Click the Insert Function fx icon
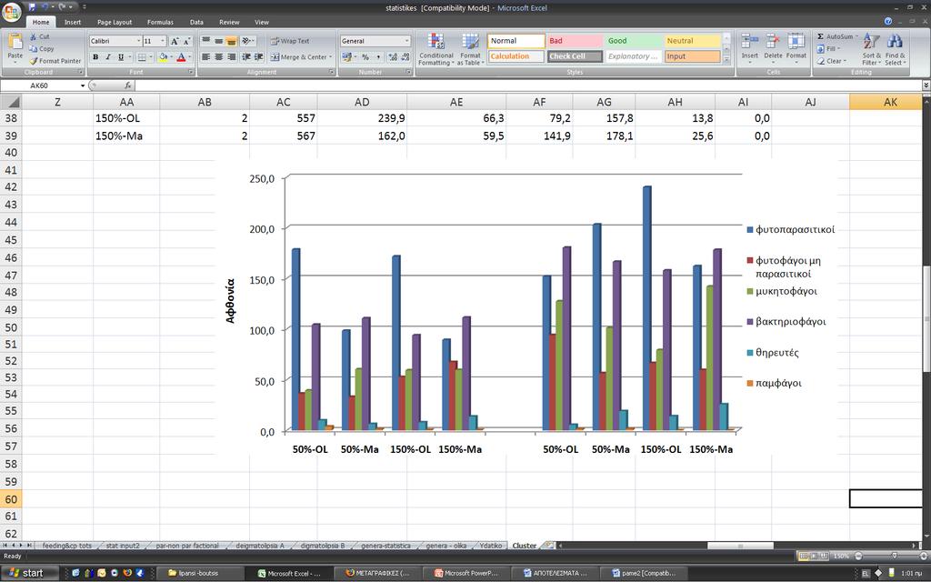This screenshot has height=582, width=931. point(127,85)
